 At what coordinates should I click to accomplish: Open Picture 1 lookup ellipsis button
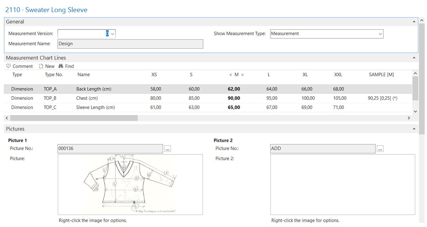[168, 149]
